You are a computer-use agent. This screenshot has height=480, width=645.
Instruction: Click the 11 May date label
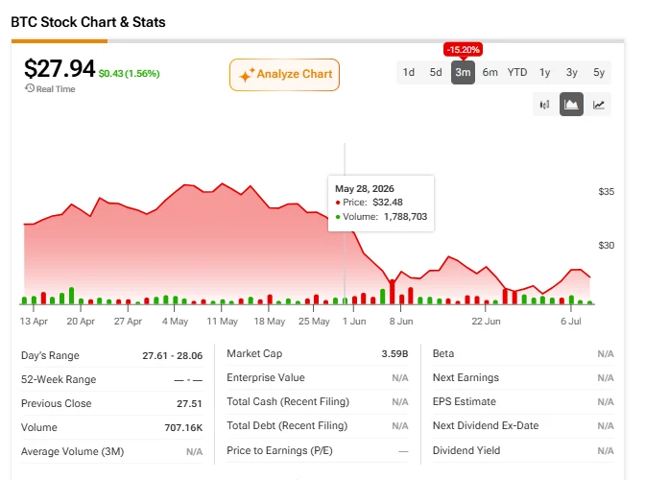(222, 322)
